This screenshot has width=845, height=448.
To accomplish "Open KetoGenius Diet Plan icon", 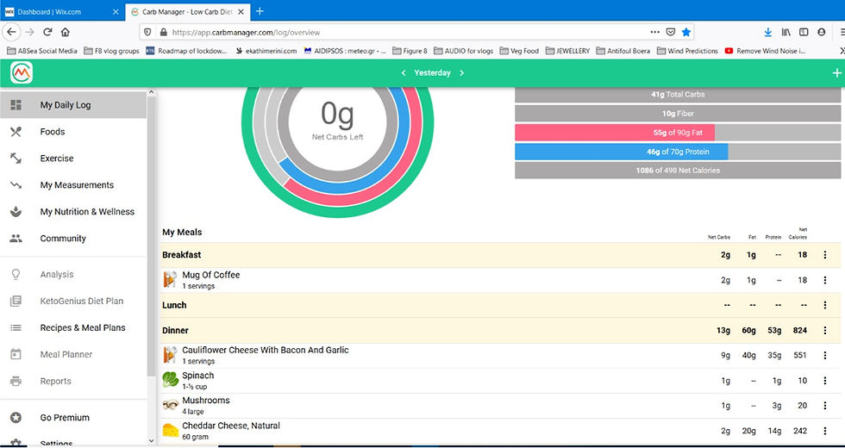I will [x=16, y=301].
